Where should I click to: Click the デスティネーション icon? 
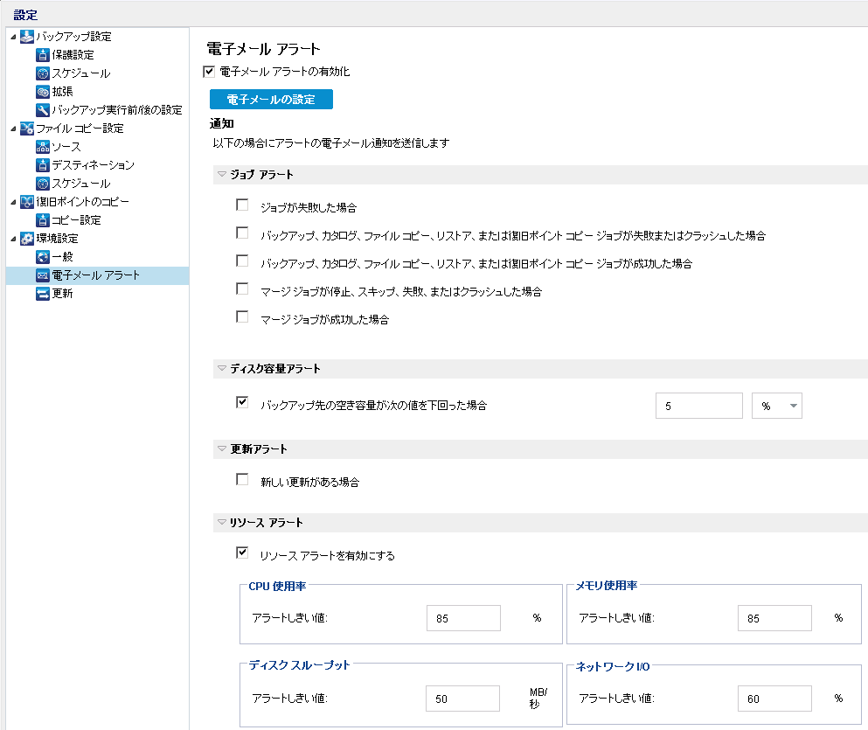(x=43, y=165)
